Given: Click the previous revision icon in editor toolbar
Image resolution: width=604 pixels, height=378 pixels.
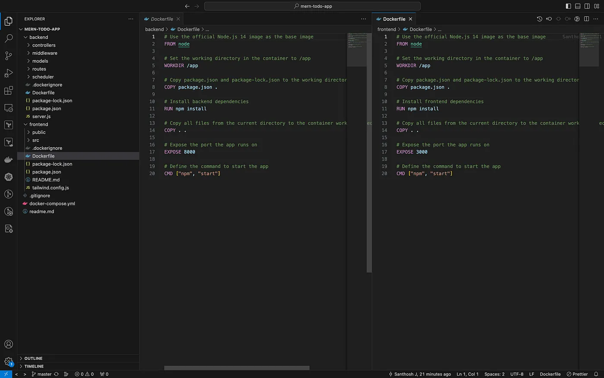Looking at the screenshot, I should pos(549,19).
